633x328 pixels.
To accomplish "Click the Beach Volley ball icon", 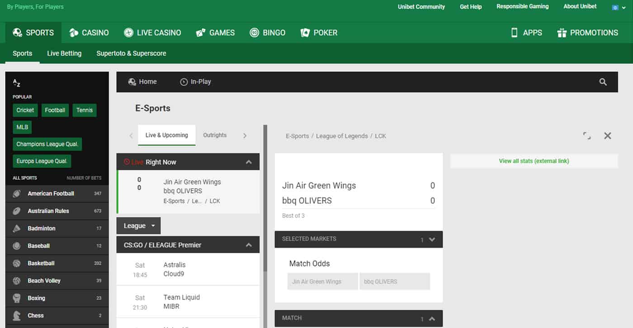I will (x=17, y=281).
